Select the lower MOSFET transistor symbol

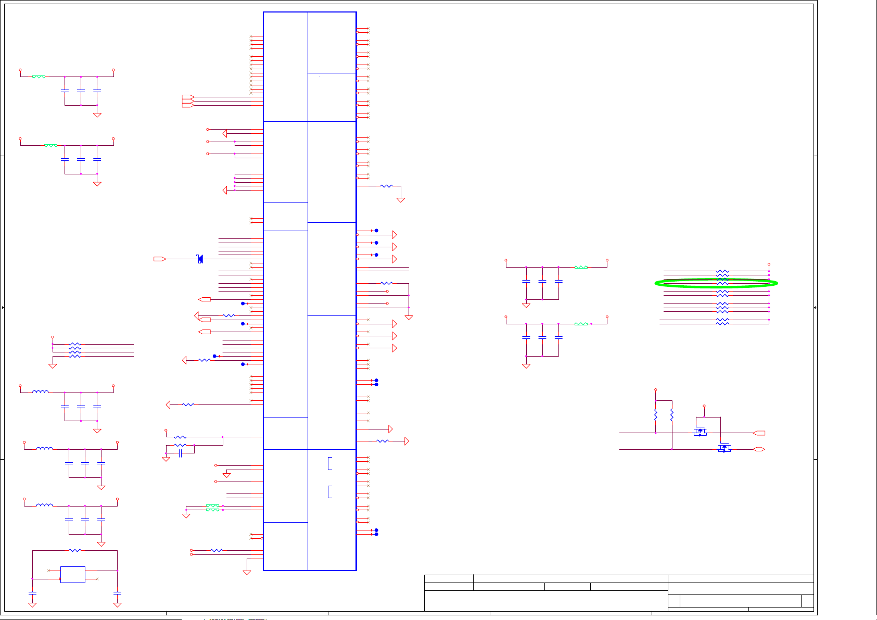coord(724,448)
